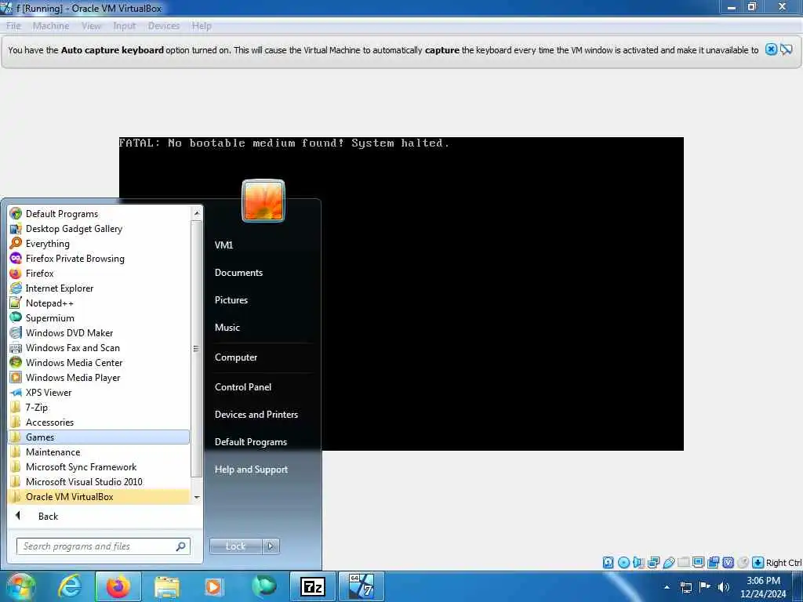Open Help and Support

pyautogui.click(x=251, y=470)
